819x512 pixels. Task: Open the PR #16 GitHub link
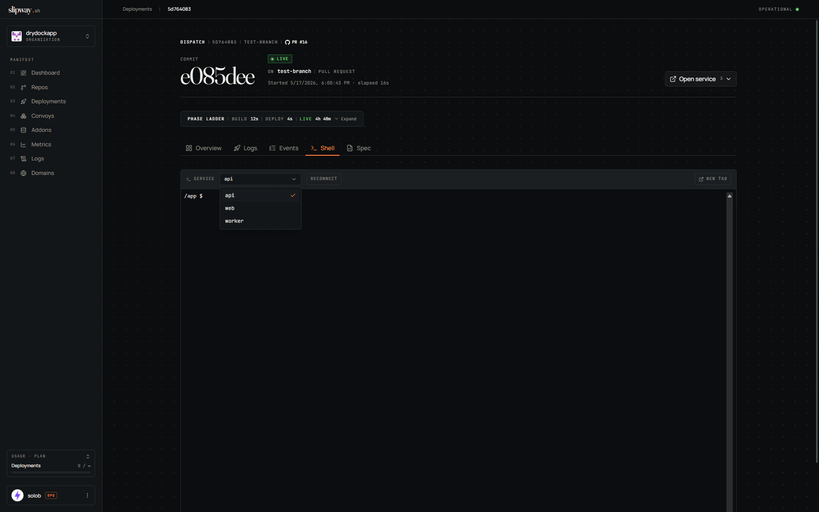pyautogui.click(x=296, y=42)
